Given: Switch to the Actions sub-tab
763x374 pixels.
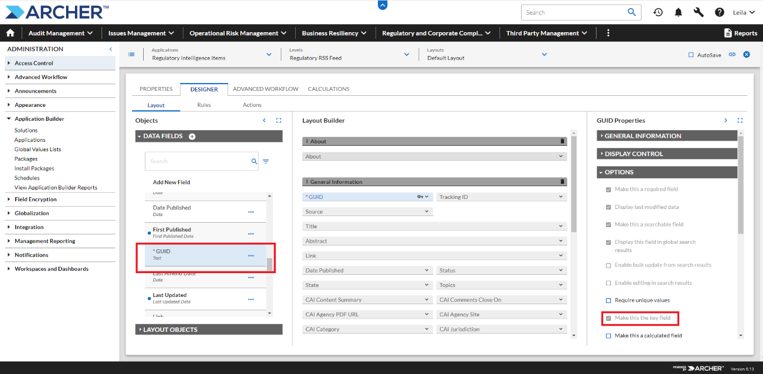Looking at the screenshot, I should tap(252, 105).
